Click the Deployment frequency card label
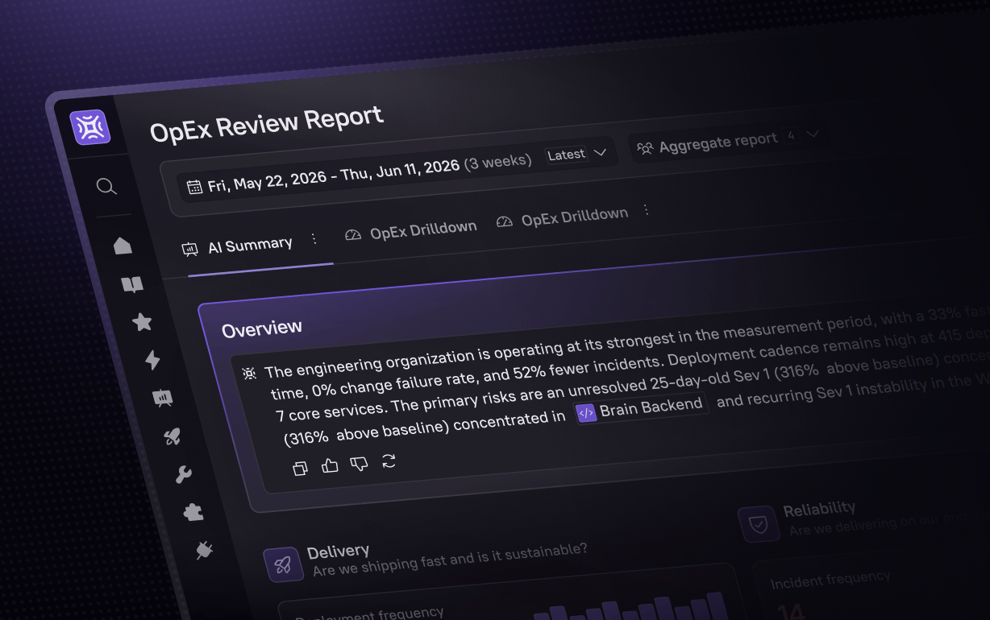The image size is (990, 620). 369,614
